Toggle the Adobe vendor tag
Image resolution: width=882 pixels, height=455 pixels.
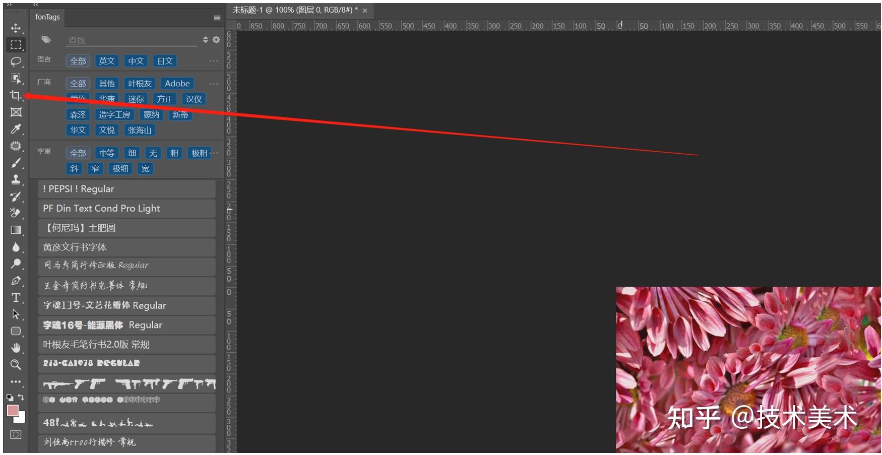177,84
